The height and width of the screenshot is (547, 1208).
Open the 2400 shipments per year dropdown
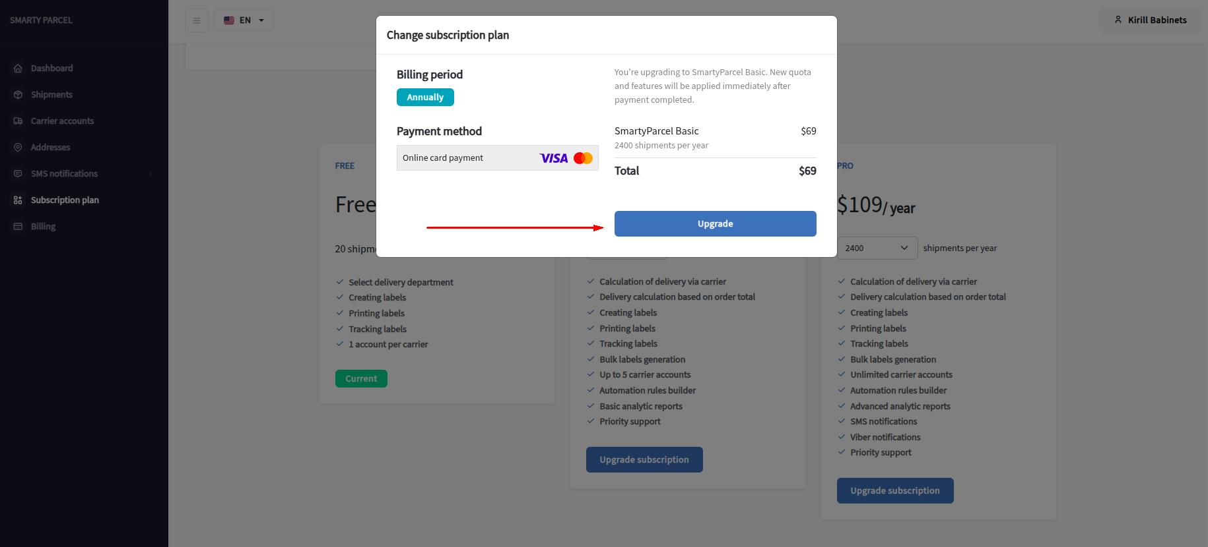(877, 248)
